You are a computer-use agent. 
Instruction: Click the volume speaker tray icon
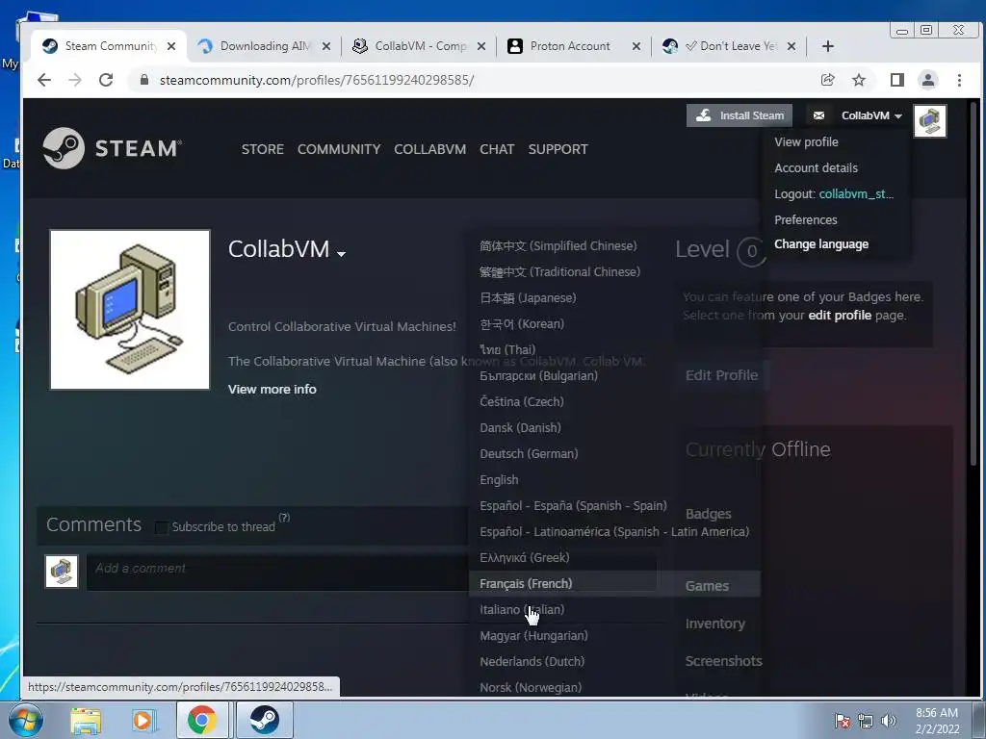(x=889, y=720)
